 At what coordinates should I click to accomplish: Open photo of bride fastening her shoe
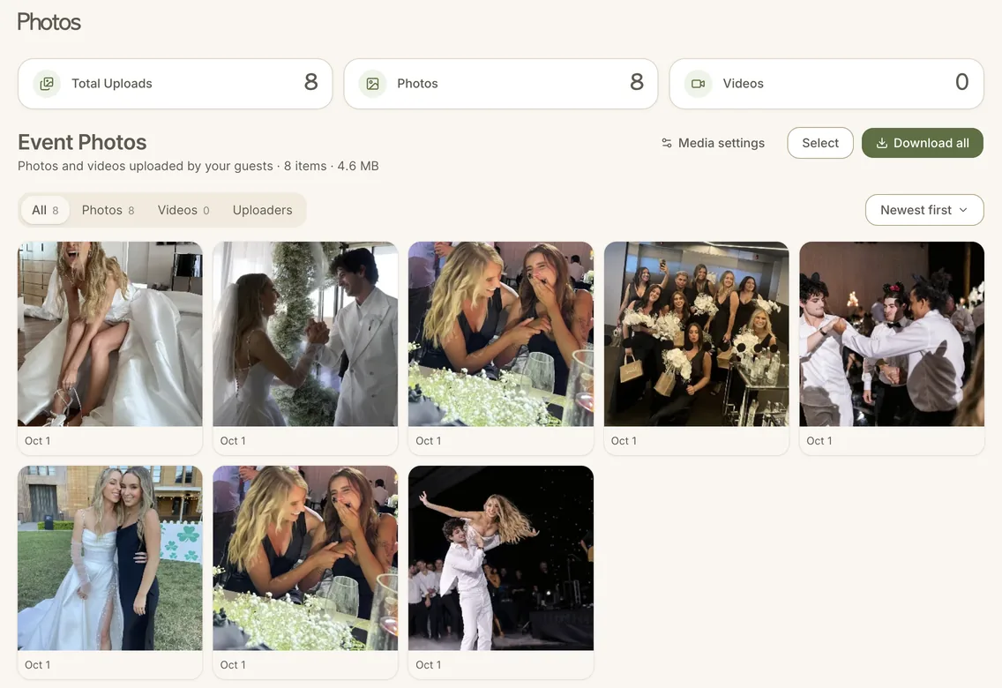(x=110, y=334)
